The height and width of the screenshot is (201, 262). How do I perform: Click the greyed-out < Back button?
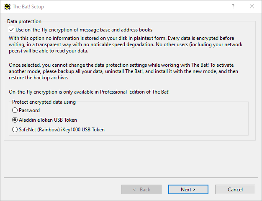click(141, 189)
